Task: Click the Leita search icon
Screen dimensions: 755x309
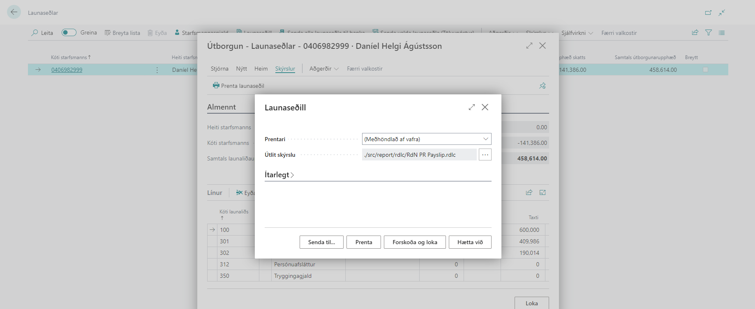Action: [x=35, y=33]
